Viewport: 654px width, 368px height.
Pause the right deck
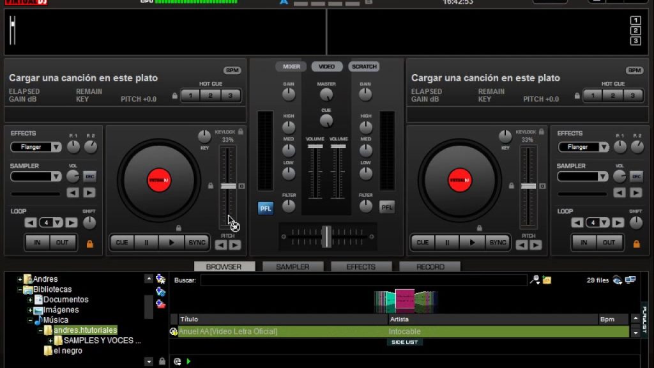pos(447,242)
